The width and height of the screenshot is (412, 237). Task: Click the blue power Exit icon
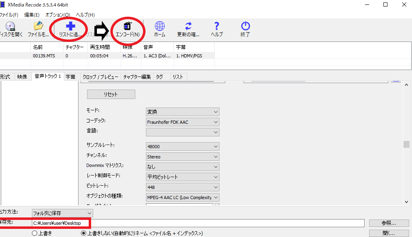tap(245, 26)
